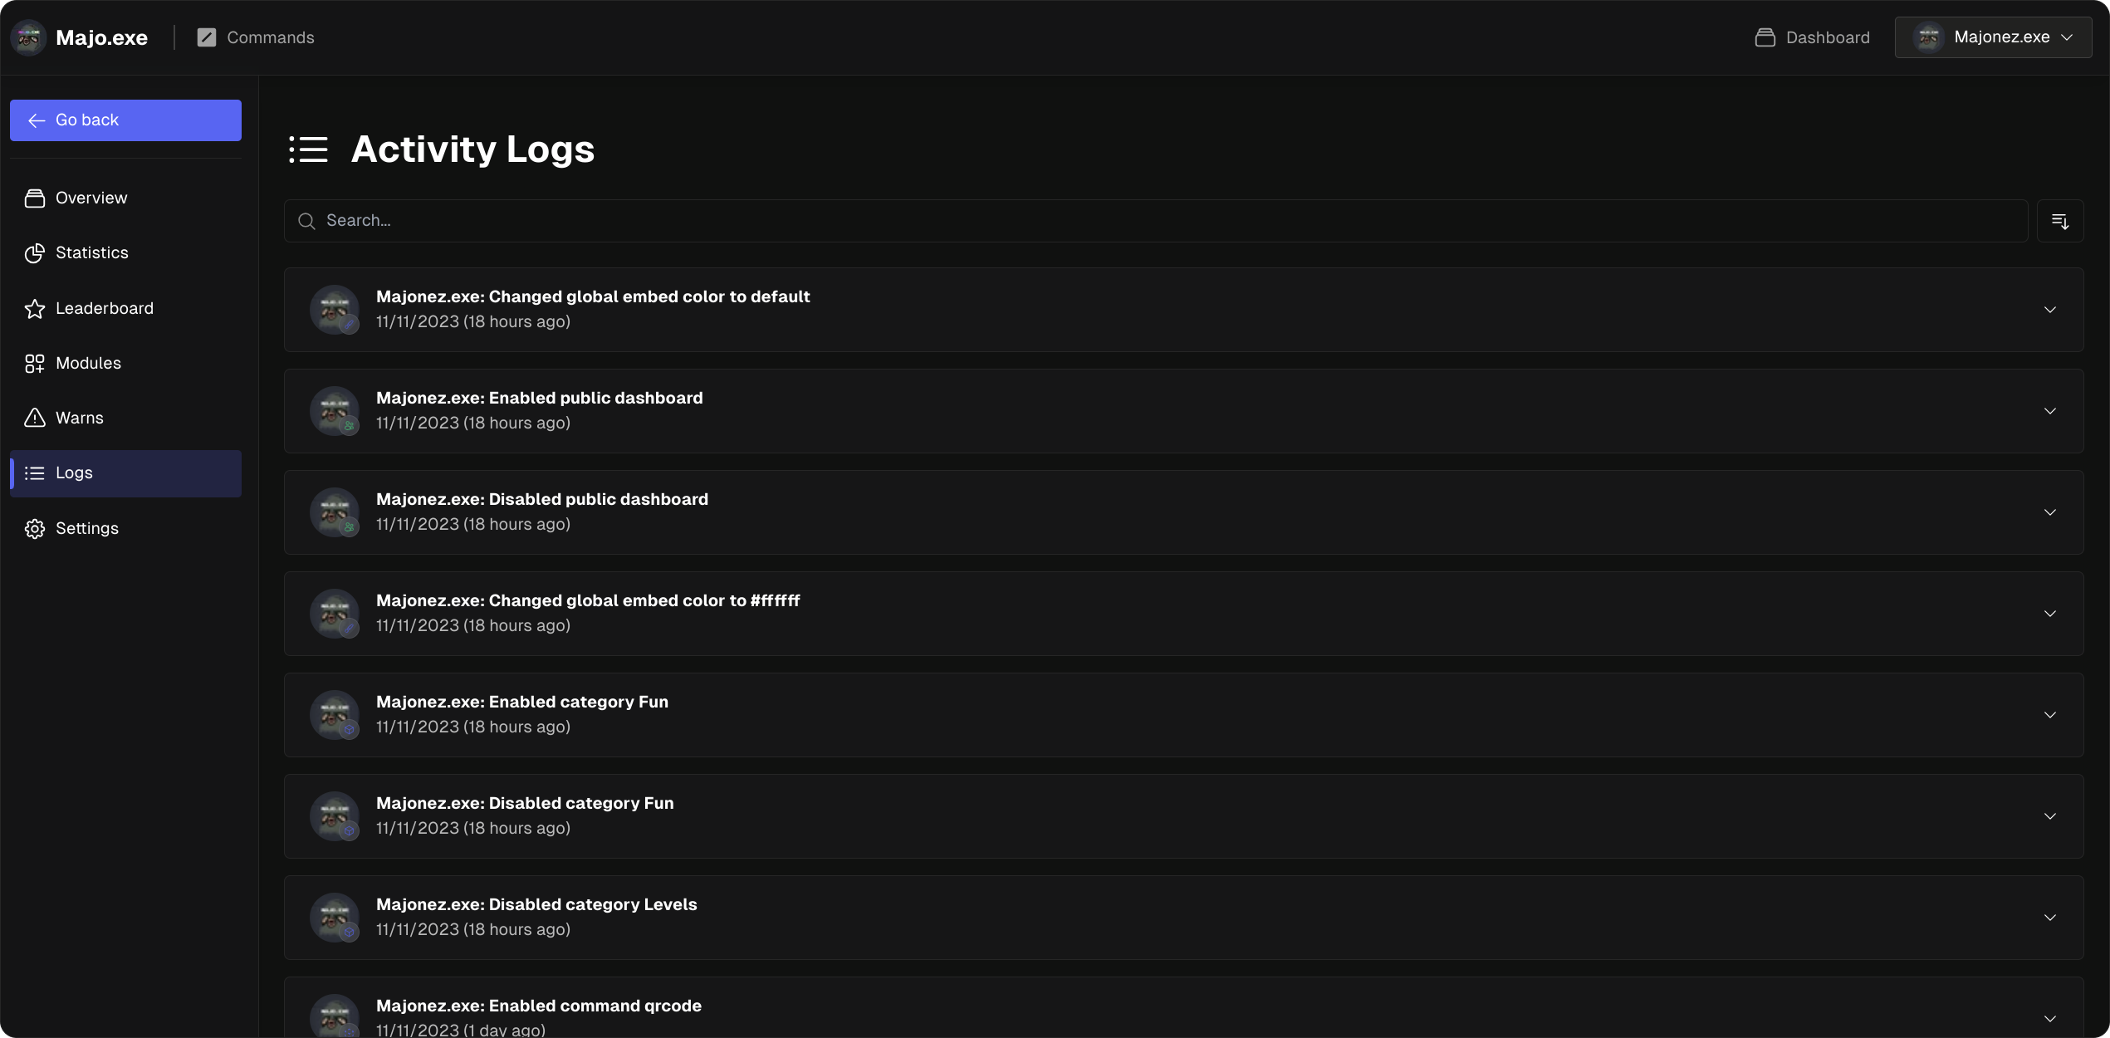This screenshot has height=1038, width=2110.
Task: Click the Majo.exe bot avatar in the header
Action: coord(27,37)
